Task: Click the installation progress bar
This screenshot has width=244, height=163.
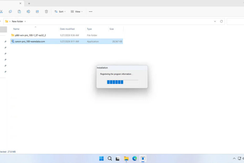Action: pyautogui.click(x=122, y=82)
